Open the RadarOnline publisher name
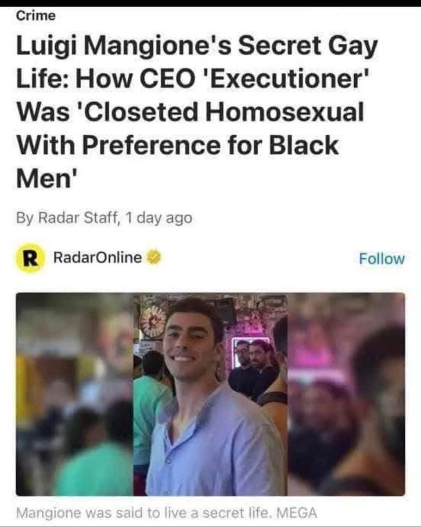 pos(98,257)
